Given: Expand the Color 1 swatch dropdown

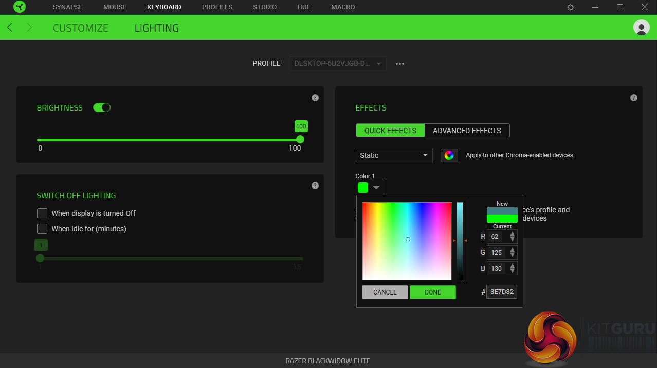Looking at the screenshot, I should [370, 188].
